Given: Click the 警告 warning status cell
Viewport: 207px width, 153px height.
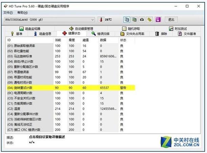Looking at the screenshot, I should [x=123, y=88].
